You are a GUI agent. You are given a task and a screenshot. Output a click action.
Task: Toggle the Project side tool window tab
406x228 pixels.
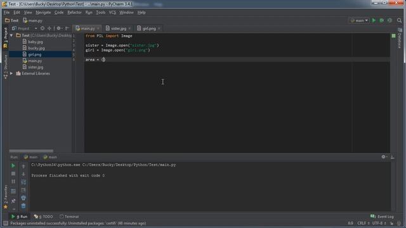(x=6, y=38)
